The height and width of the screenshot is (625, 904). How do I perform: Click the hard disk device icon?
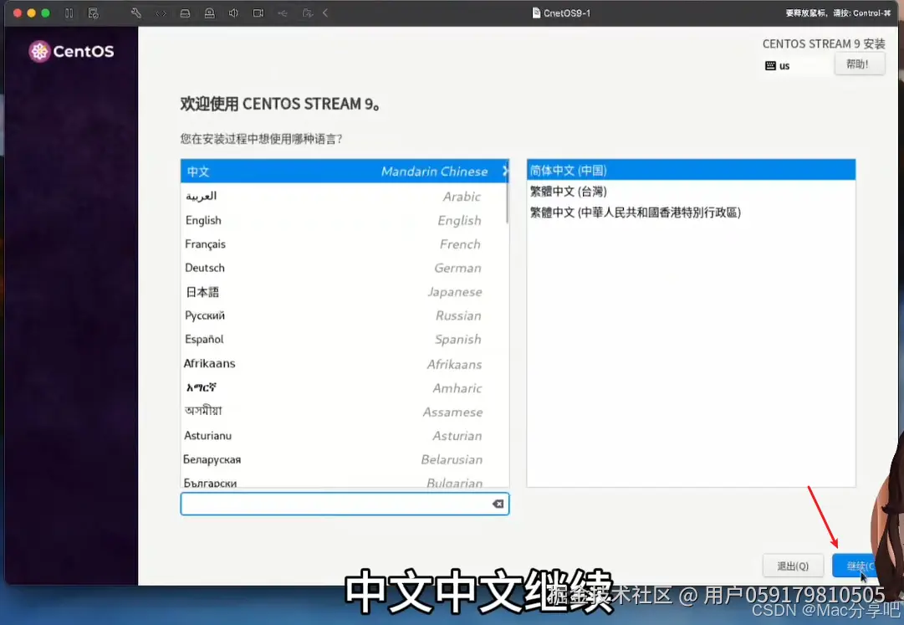coord(186,13)
